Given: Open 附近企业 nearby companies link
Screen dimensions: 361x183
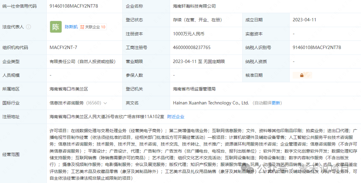Looking at the screenshot, I should (176, 117).
